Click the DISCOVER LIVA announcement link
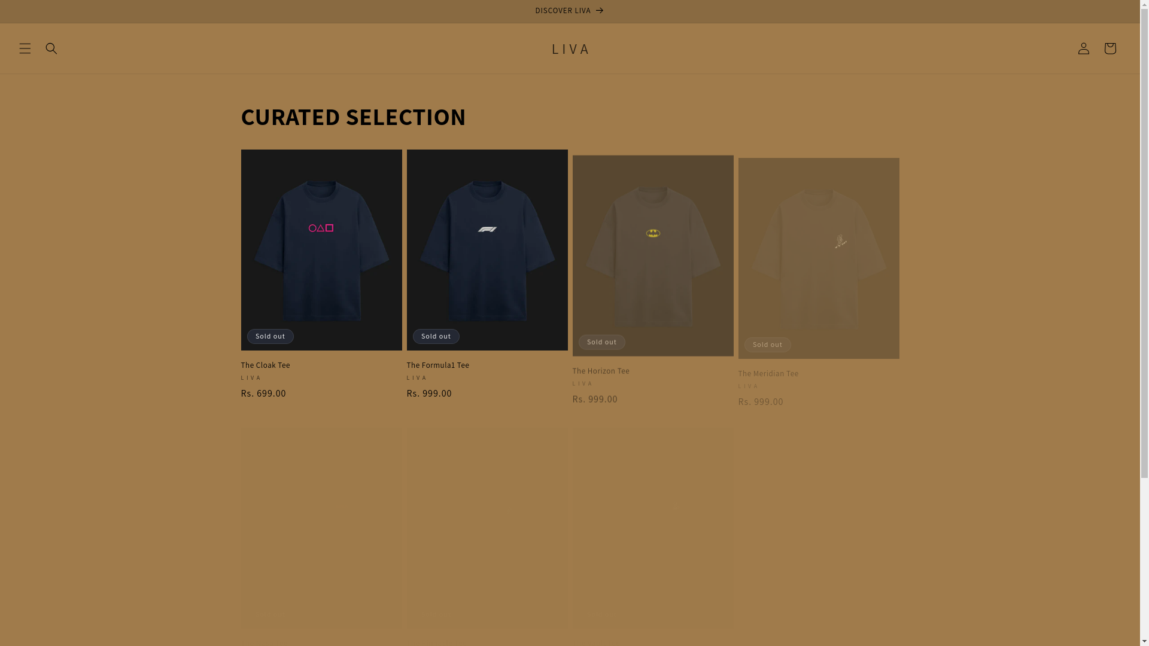Viewport: 1149px width, 646px height. (x=570, y=11)
